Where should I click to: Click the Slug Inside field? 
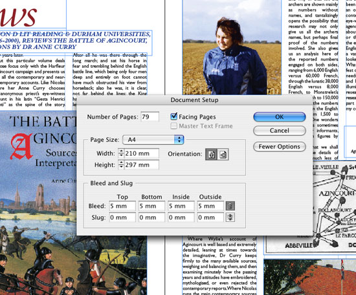pos(181,218)
